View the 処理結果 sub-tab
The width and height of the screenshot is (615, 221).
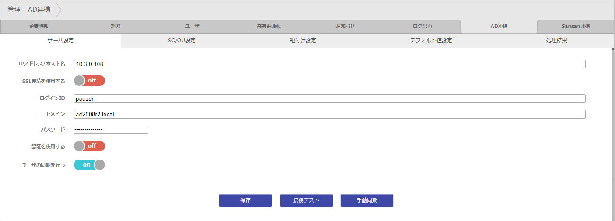pos(557,41)
